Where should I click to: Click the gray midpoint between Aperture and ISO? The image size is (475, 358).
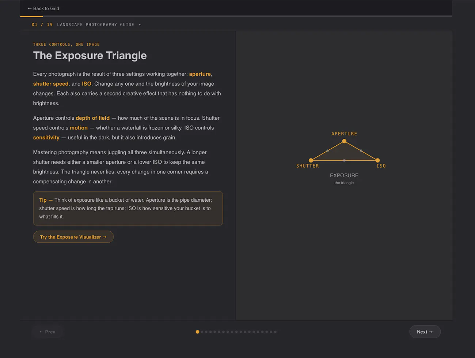pos(361,151)
